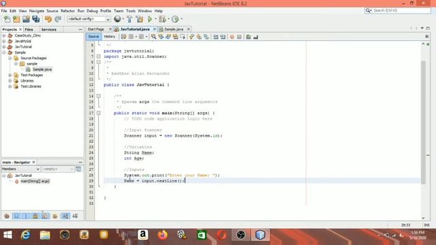
Task: Close the main - Navigator panel tab
Action: (33, 162)
